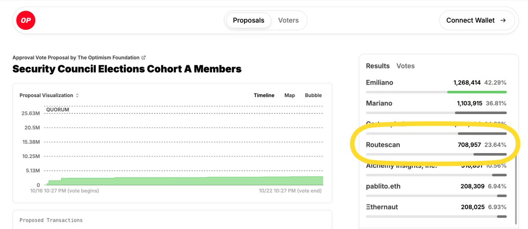Select the Timeline visualization view

264,96
